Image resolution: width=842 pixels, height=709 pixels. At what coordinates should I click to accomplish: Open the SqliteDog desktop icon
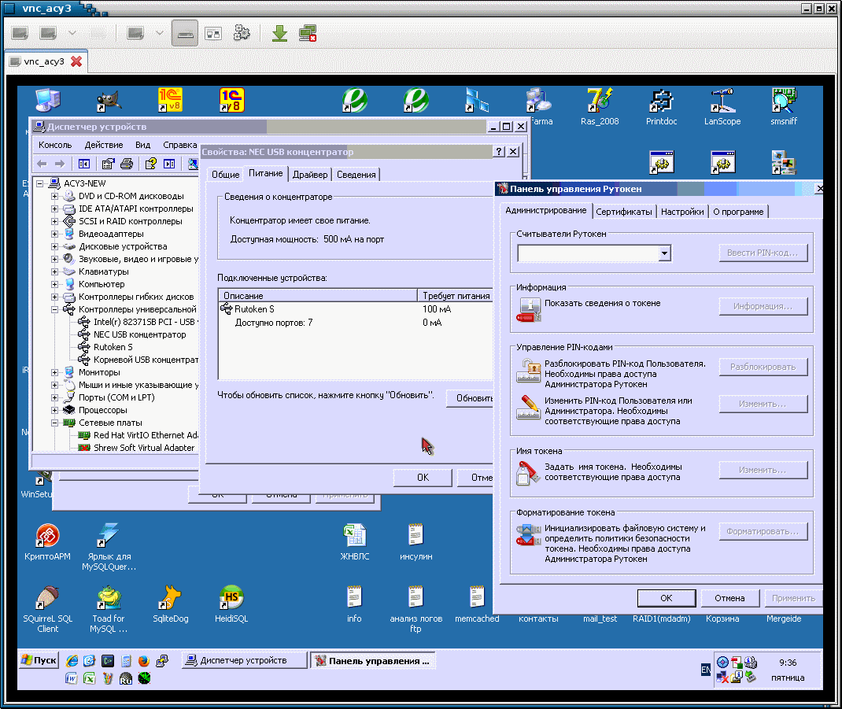pos(170,598)
